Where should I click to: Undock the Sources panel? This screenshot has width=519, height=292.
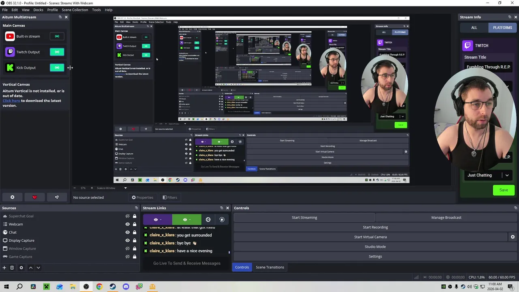136,208
